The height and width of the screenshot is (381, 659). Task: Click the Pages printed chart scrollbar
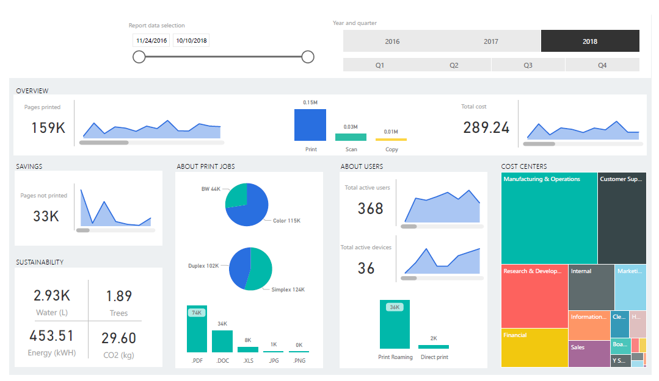104,143
